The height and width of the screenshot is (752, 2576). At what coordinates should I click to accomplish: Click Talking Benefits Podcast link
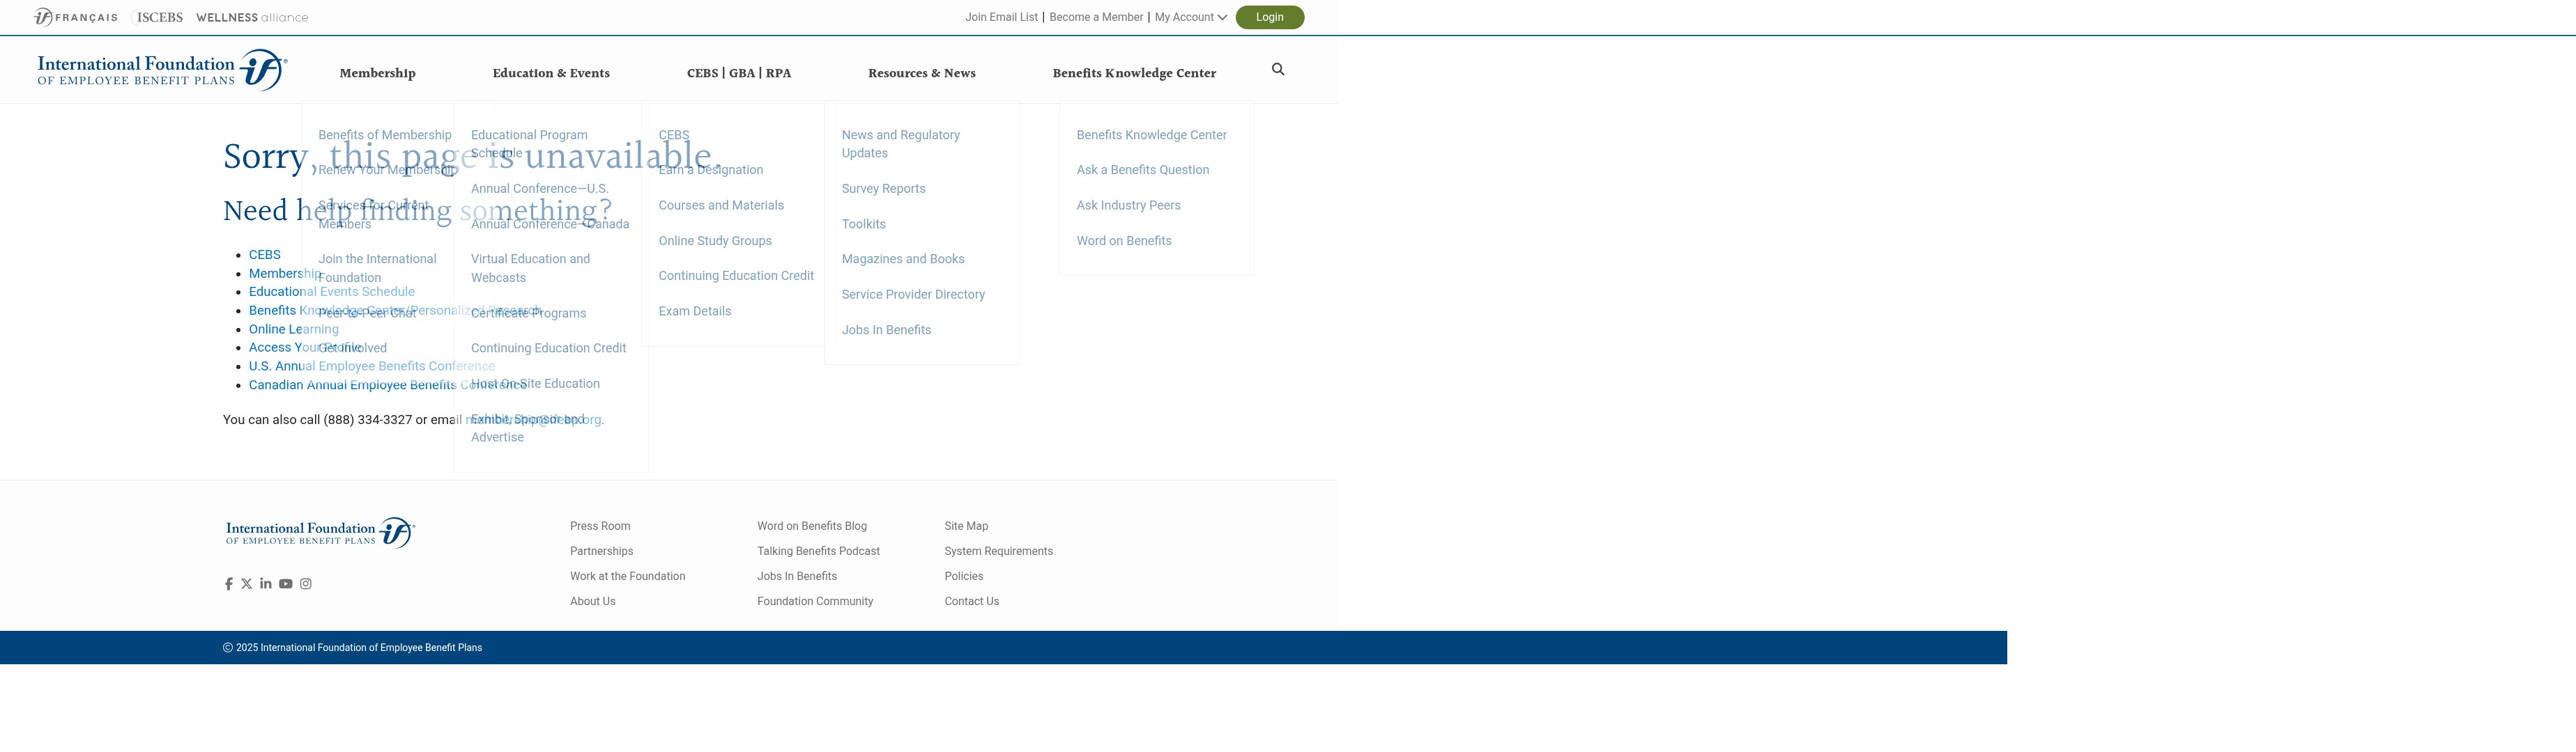pyautogui.click(x=818, y=551)
